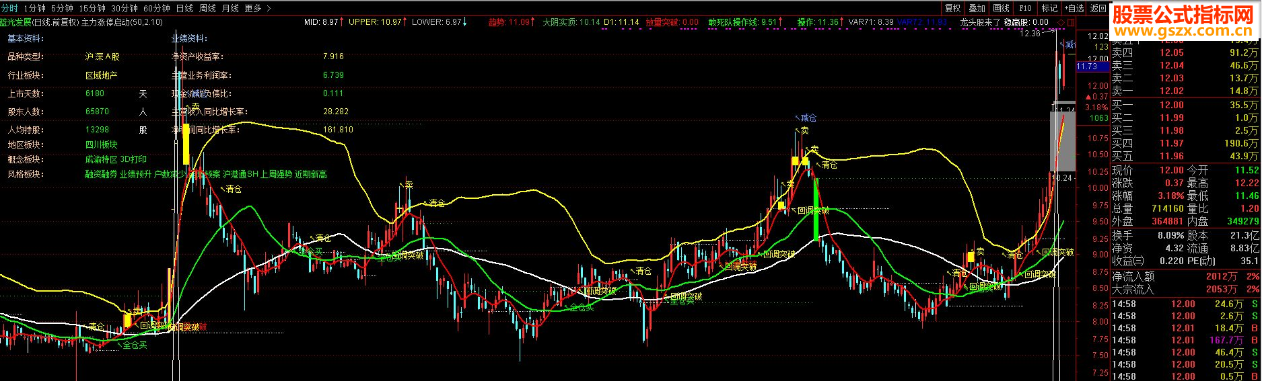Click the 标记 mark button
Screen dimensions: 1262x381
pyautogui.click(x=1050, y=8)
